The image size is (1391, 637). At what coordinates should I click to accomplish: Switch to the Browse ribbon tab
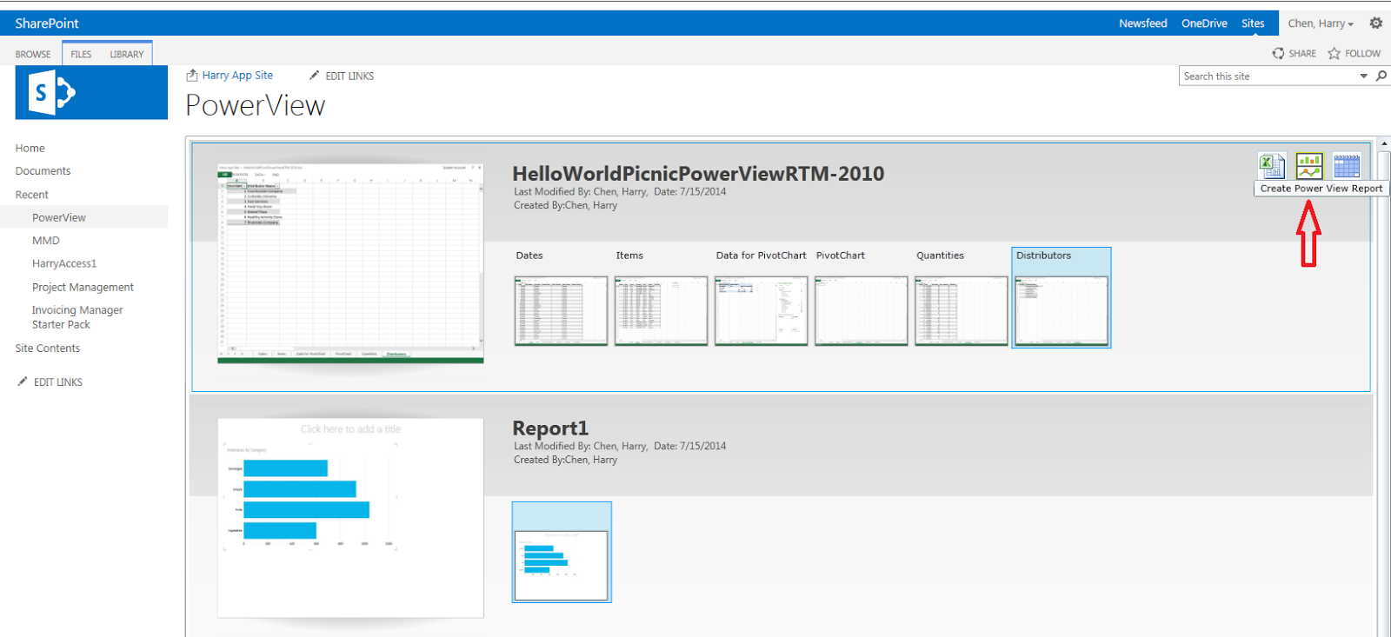[33, 54]
